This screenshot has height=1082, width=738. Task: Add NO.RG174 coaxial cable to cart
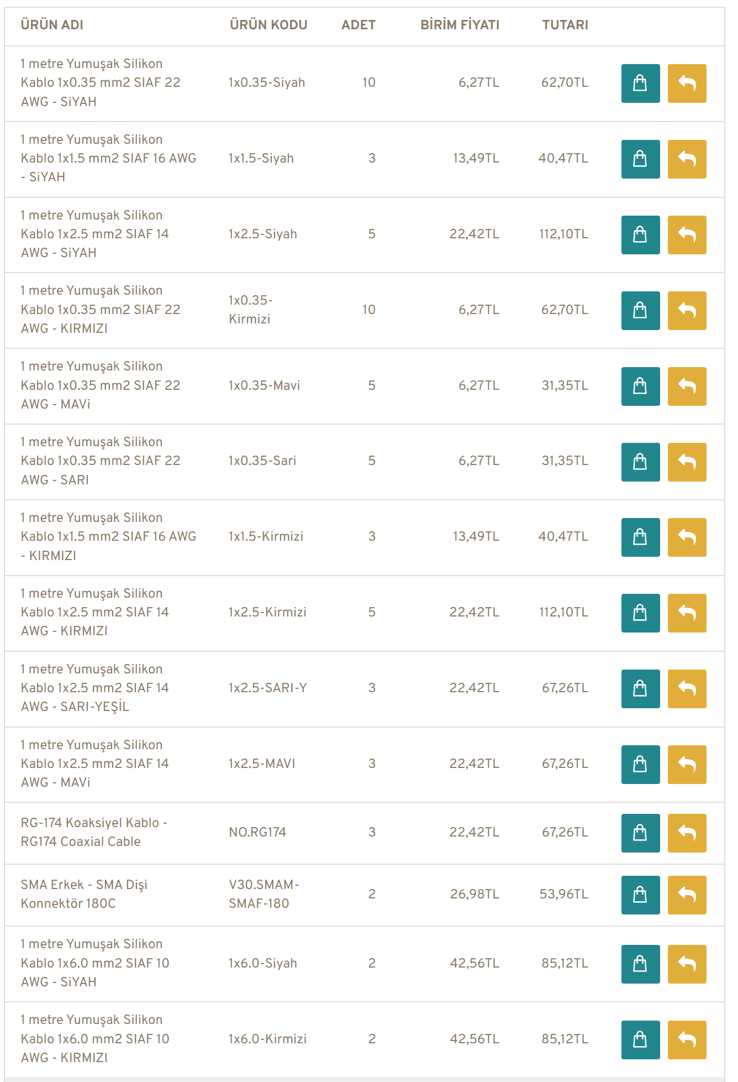[x=640, y=833]
